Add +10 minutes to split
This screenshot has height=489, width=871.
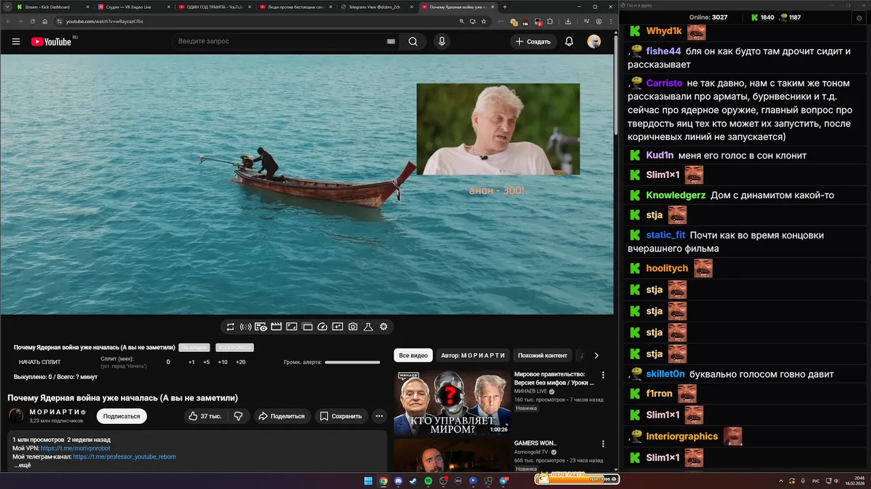coord(223,362)
